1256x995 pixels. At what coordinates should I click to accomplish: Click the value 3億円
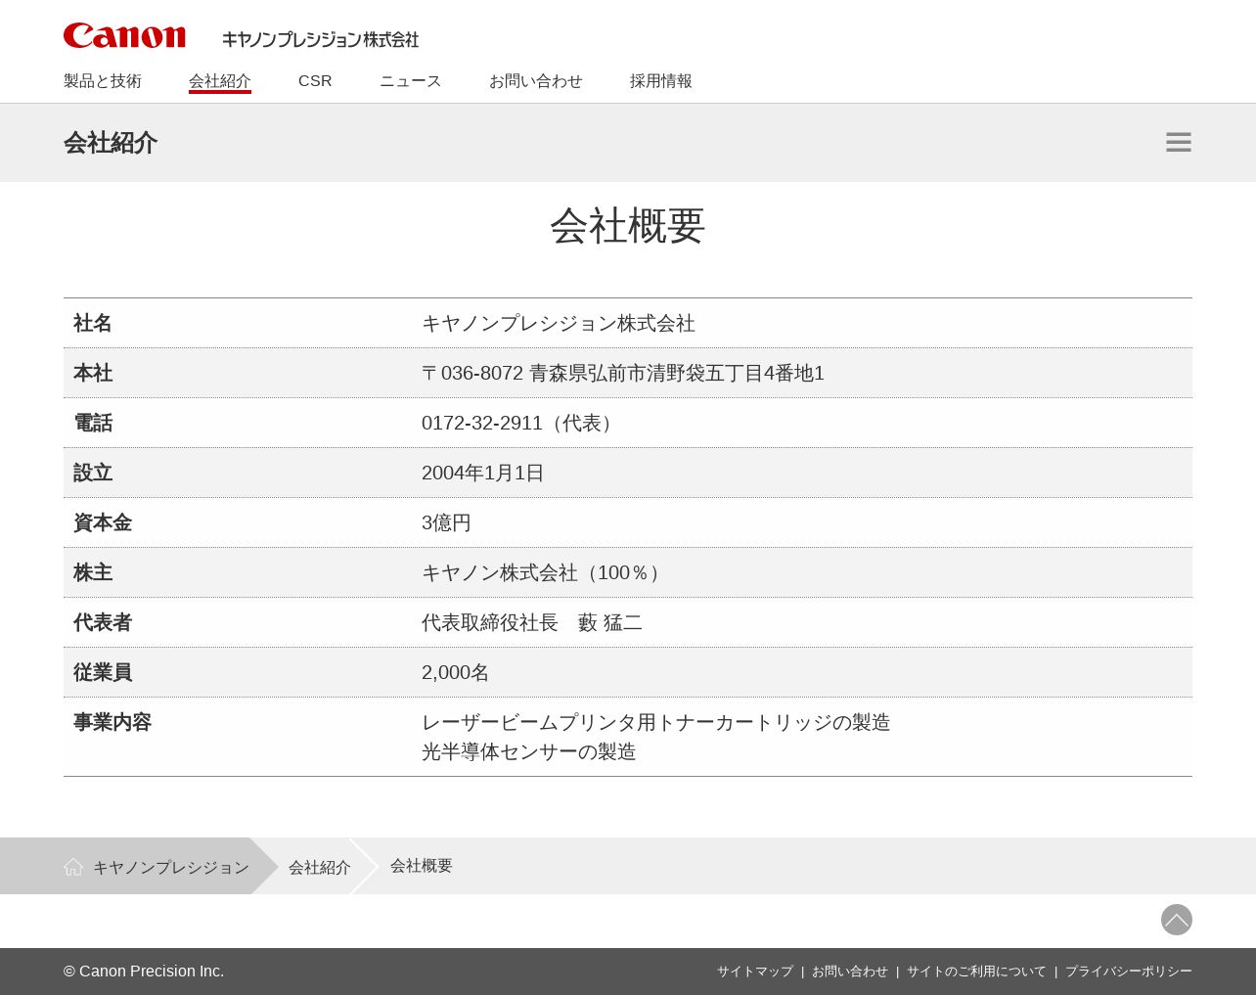(446, 522)
